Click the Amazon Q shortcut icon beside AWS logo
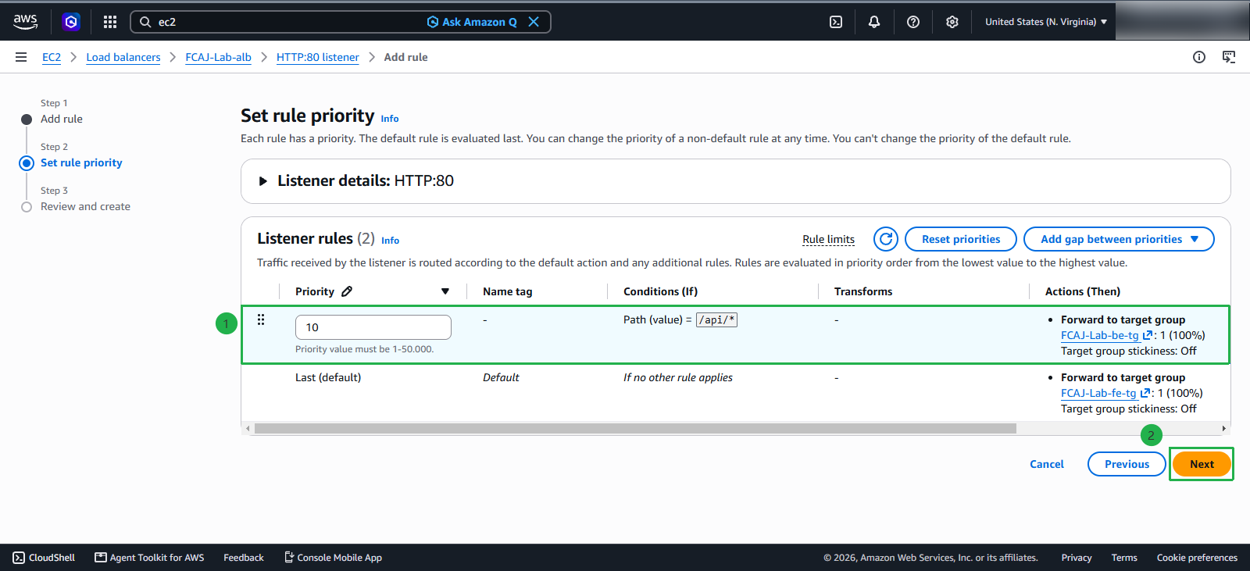This screenshot has width=1250, height=571. point(71,22)
